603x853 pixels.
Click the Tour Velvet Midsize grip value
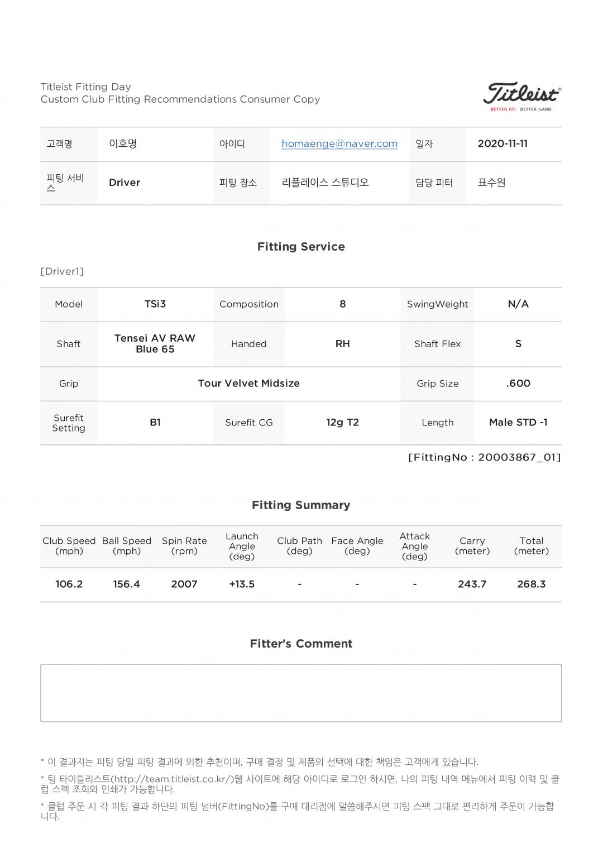click(248, 384)
